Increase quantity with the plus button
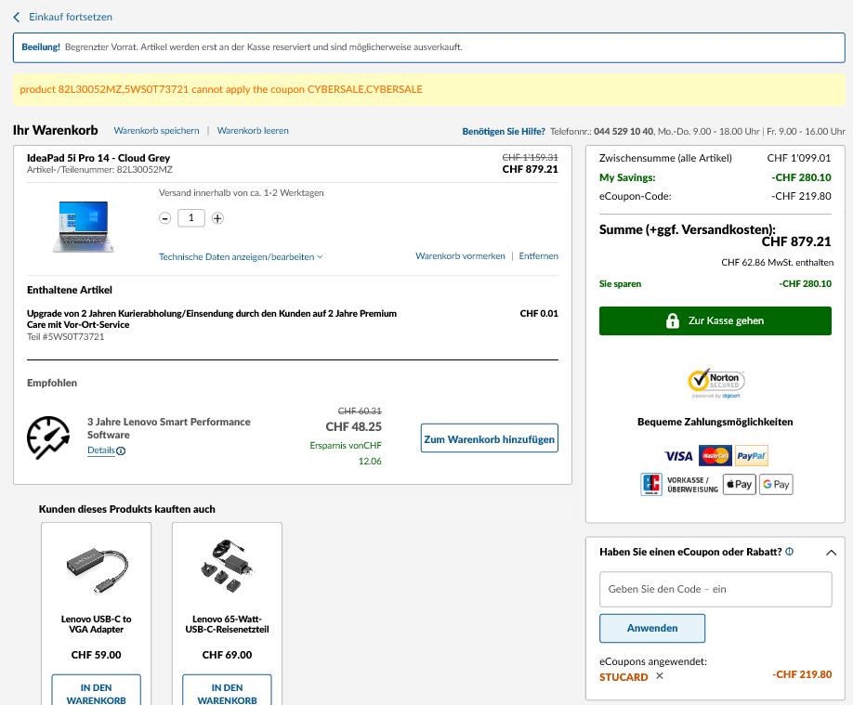Screen dimensions: 853x705 [217, 218]
